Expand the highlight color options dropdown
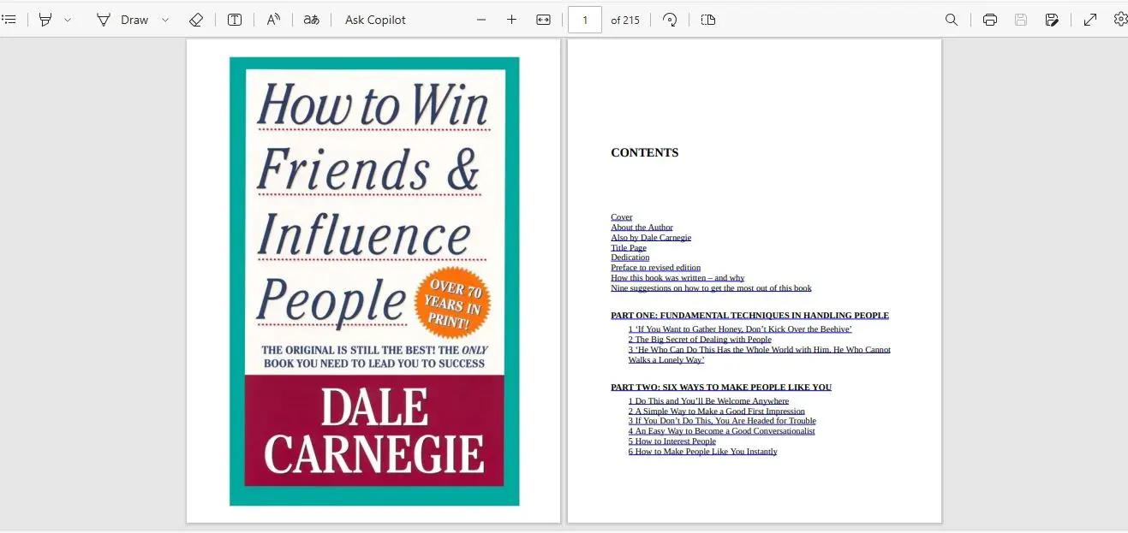The width and height of the screenshot is (1128, 533). [x=68, y=19]
